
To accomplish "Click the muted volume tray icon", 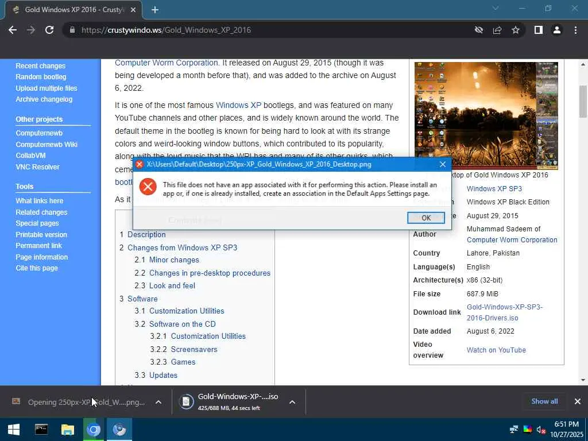I will (x=541, y=430).
